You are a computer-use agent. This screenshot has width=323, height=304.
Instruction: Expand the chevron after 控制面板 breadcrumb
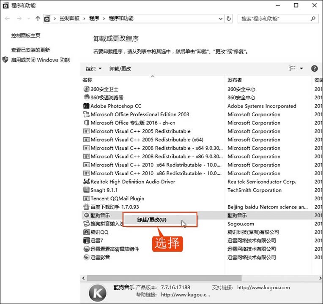tap(84, 19)
